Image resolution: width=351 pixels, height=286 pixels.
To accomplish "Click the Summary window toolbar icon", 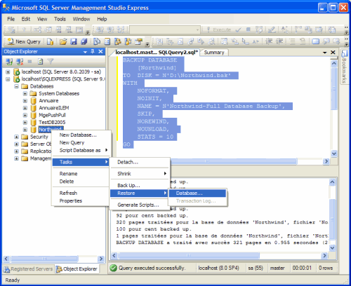I will click(x=107, y=41).
